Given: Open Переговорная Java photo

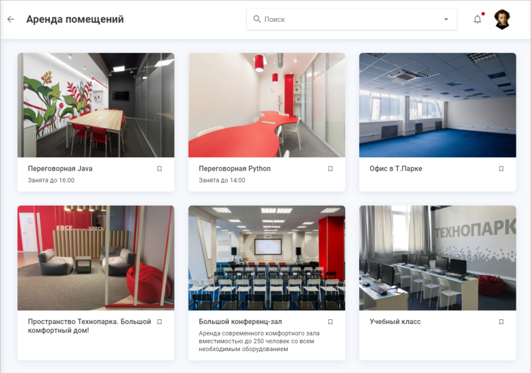Looking at the screenshot, I should pyautogui.click(x=96, y=105).
